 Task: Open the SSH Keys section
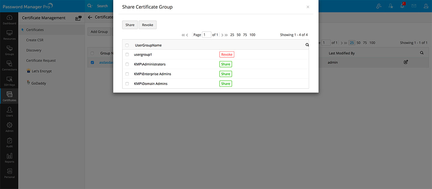[9, 81]
